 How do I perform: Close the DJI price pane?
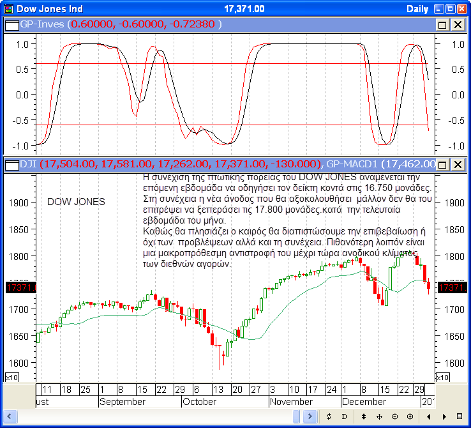point(458,164)
